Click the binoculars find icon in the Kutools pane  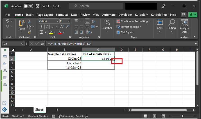tap(5, 85)
